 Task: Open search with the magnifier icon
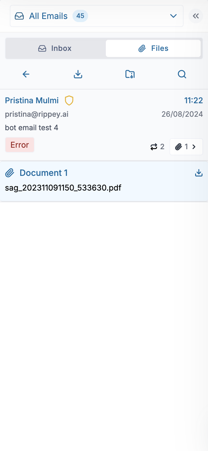[x=182, y=74]
